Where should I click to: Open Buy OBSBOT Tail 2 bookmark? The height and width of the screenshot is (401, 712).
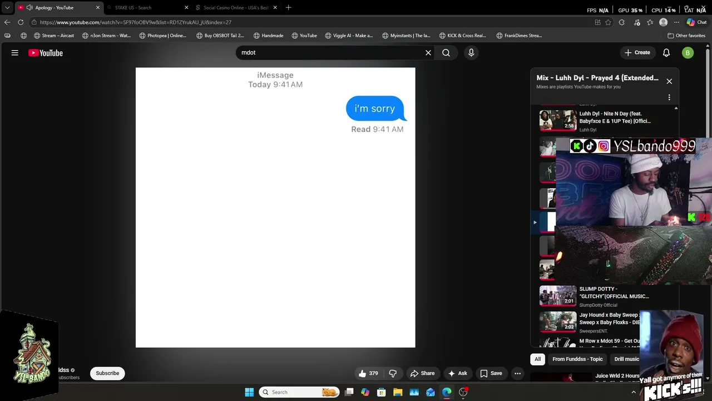point(220,36)
